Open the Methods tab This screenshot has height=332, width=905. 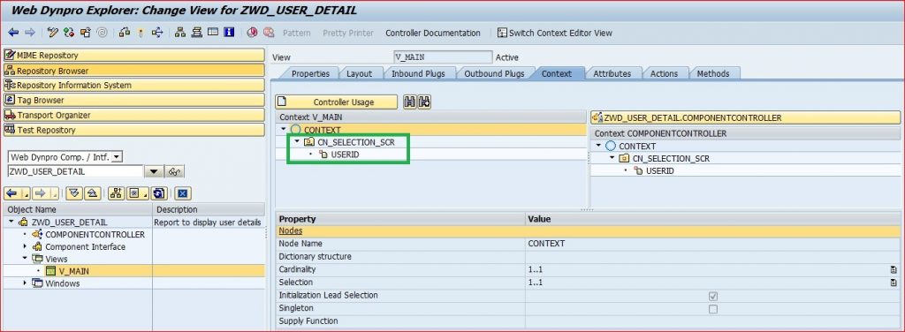tap(713, 74)
